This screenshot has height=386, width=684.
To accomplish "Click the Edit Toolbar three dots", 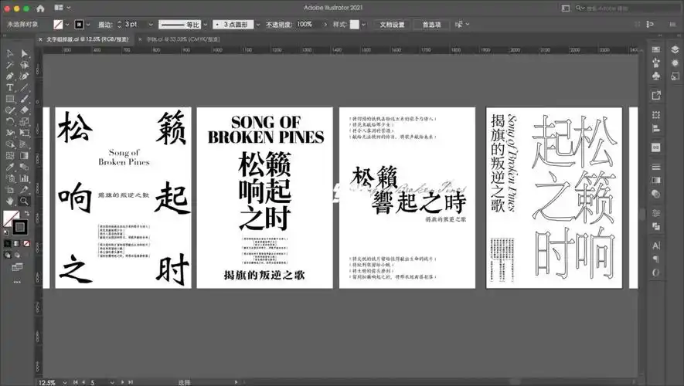I will pyautogui.click(x=17, y=282).
